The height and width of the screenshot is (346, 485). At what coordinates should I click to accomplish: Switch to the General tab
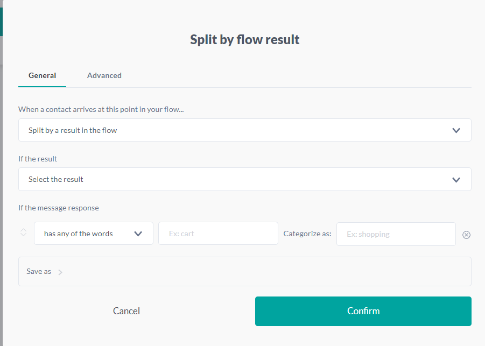[x=42, y=76]
